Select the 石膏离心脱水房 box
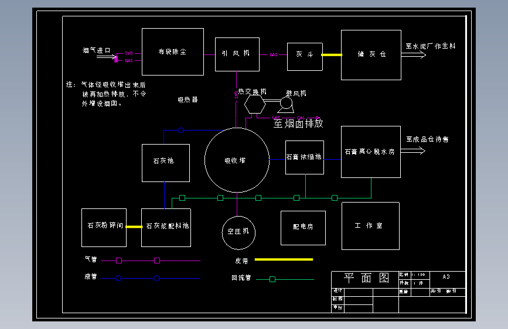 point(371,152)
